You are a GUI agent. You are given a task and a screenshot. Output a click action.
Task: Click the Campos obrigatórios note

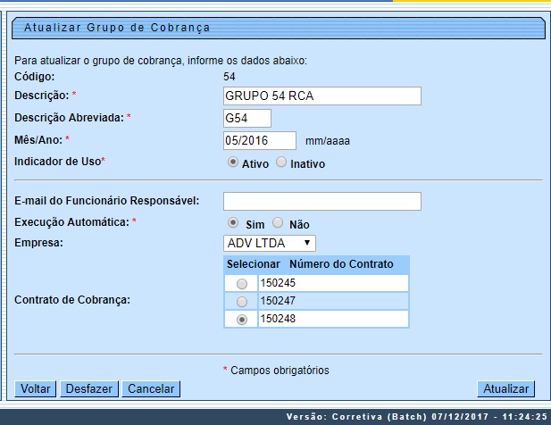click(280, 371)
